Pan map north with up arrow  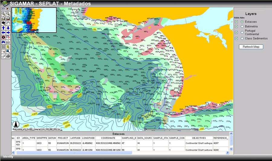click(3, 28)
